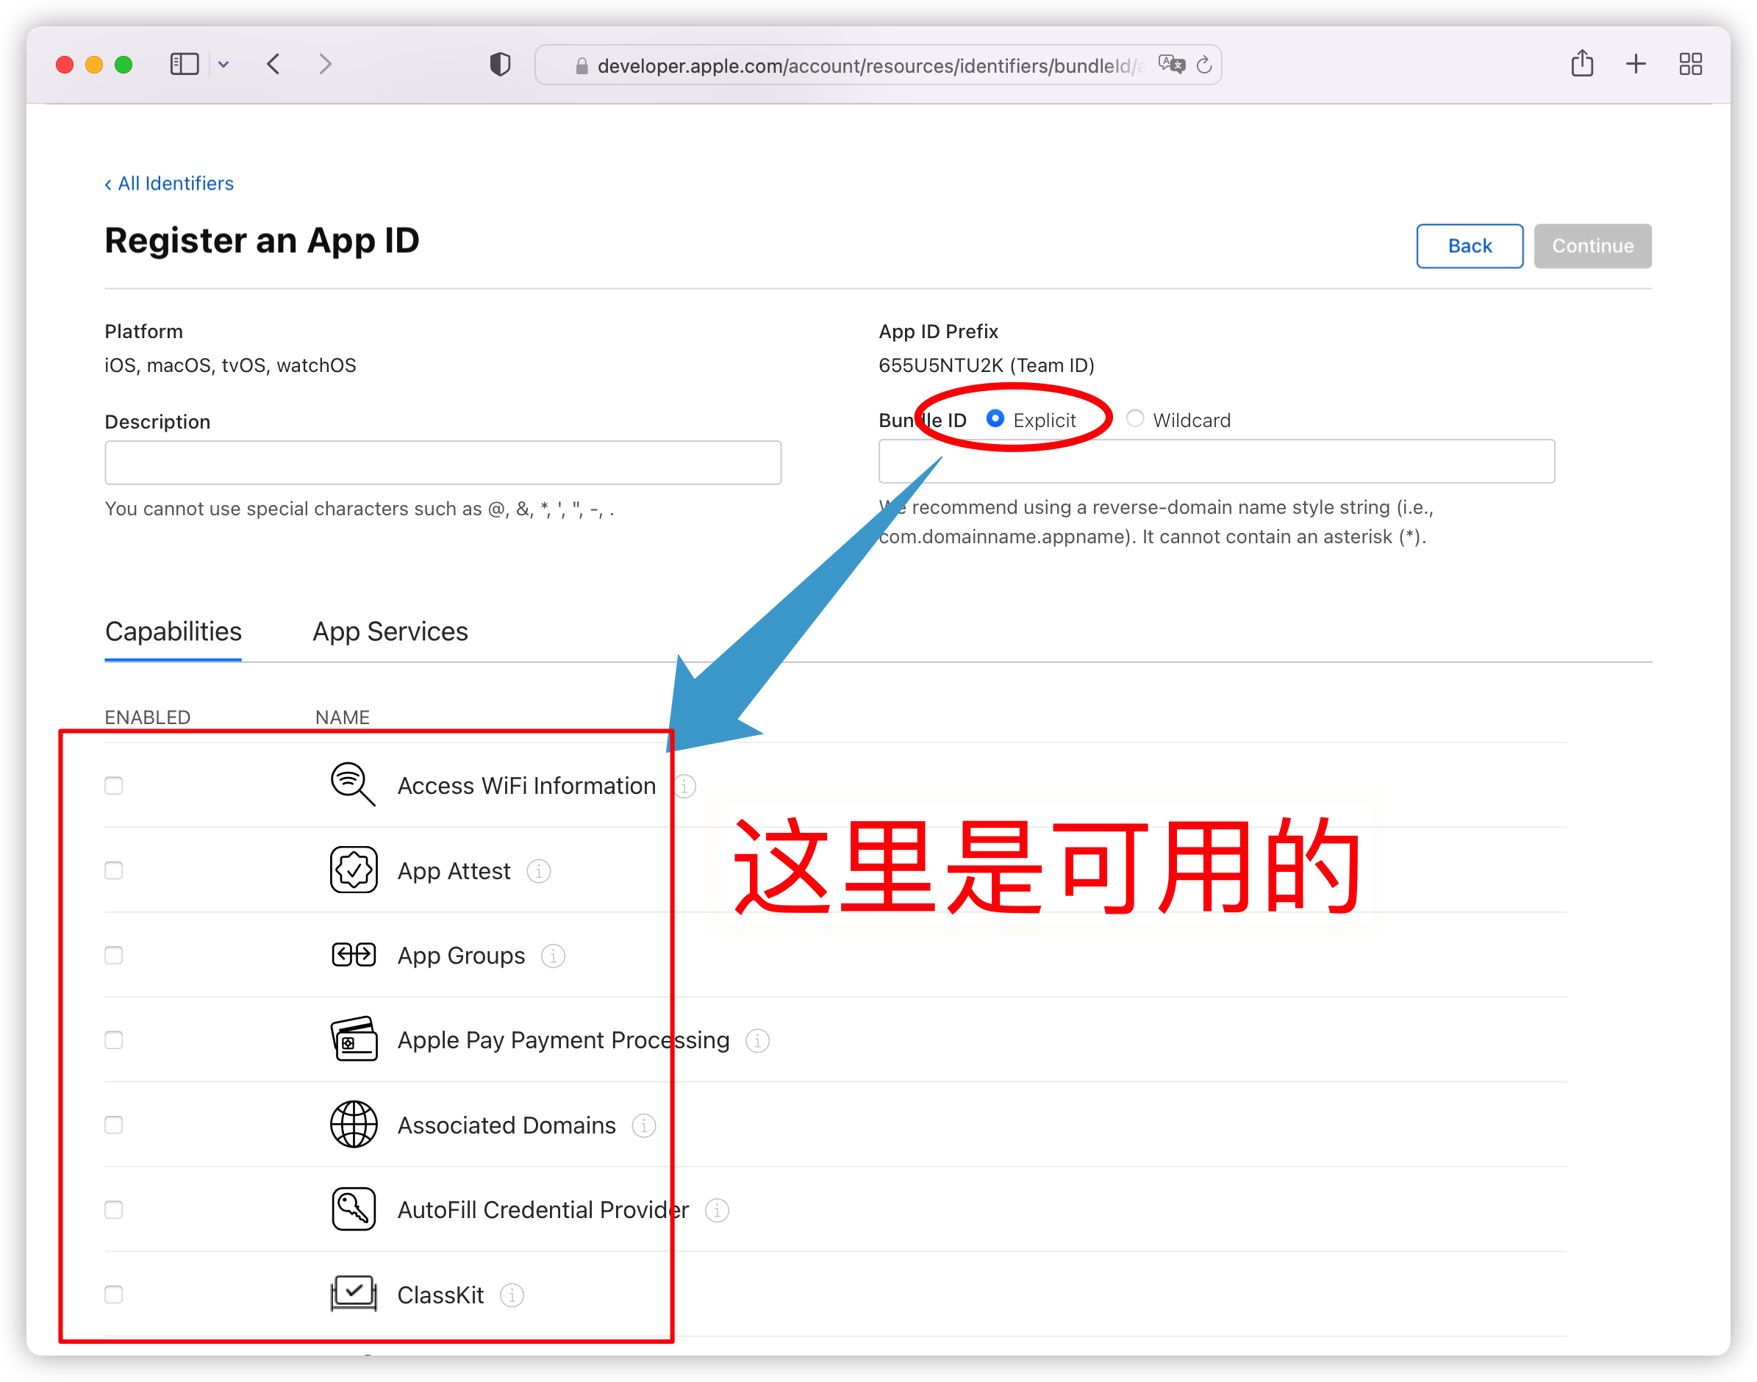Go back with the browser back arrow
This screenshot has height=1382, width=1757.
click(273, 65)
